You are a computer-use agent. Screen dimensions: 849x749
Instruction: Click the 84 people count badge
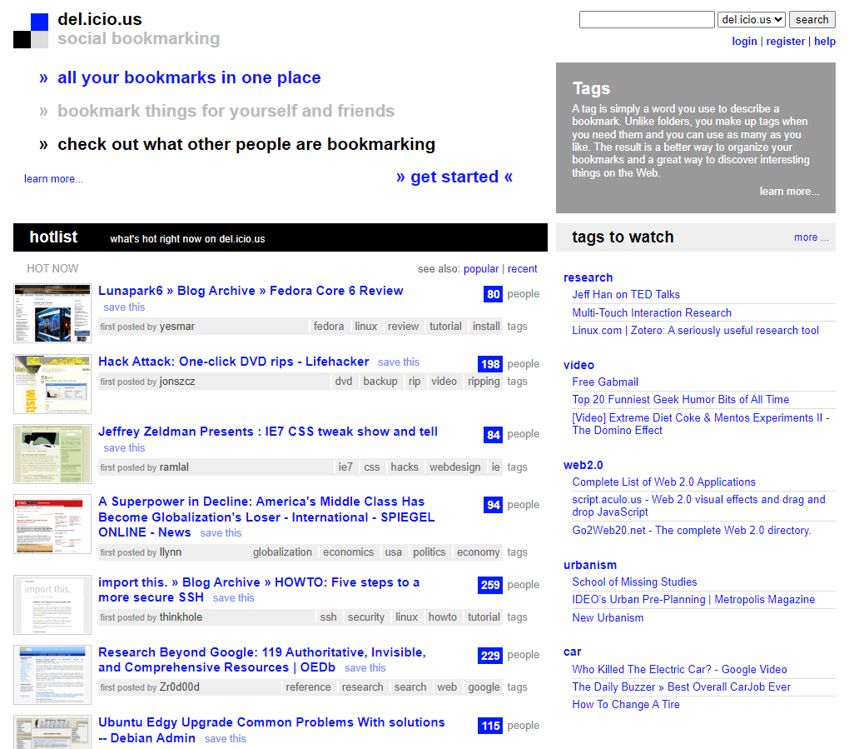pyautogui.click(x=494, y=435)
